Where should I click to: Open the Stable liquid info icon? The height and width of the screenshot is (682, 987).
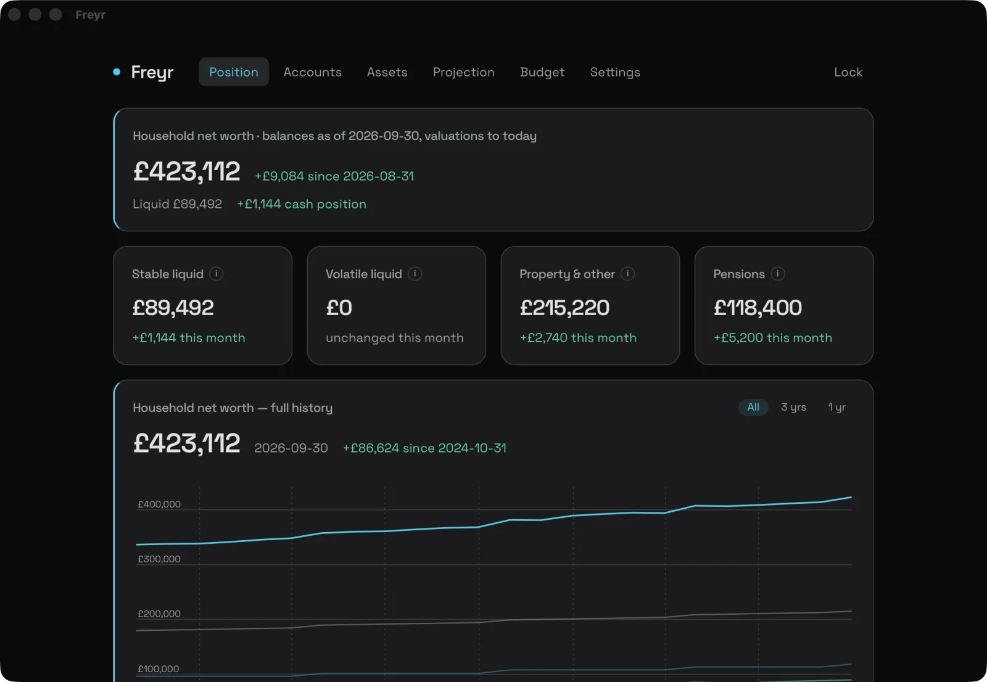coord(216,274)
